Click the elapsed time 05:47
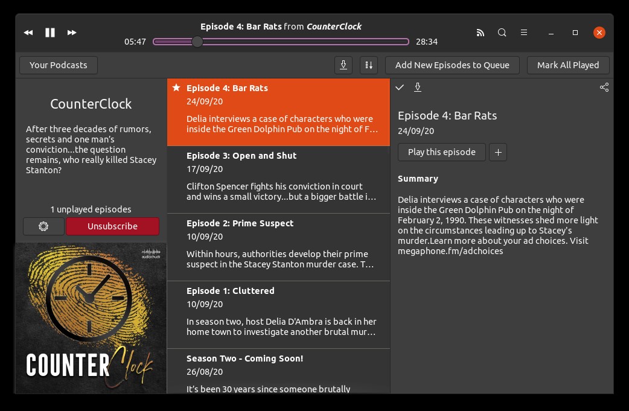The height and width of the screenshot is (411, 629). tap(135, 42)
